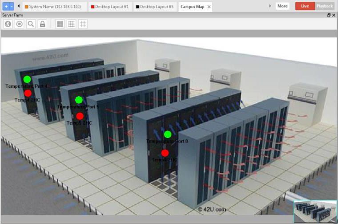
Task: Switch to Playback mode
Action: pos(325,6)
